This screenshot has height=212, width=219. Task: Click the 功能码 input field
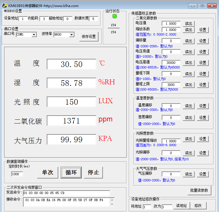coord(44,19)
